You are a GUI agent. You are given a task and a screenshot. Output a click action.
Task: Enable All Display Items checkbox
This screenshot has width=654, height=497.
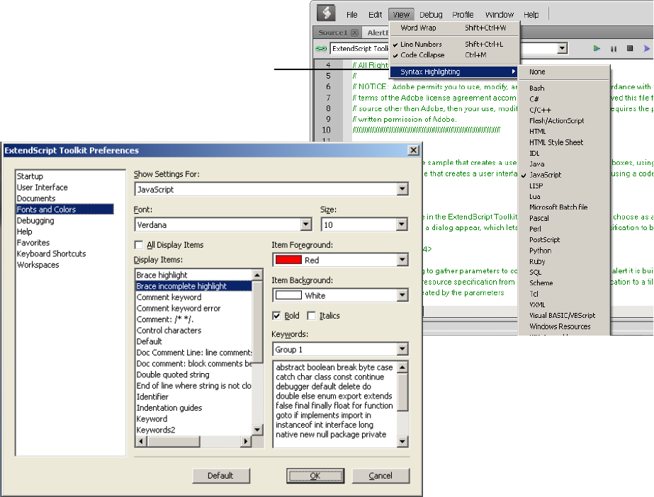139,245
